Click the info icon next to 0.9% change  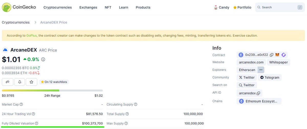pos(43,59)
